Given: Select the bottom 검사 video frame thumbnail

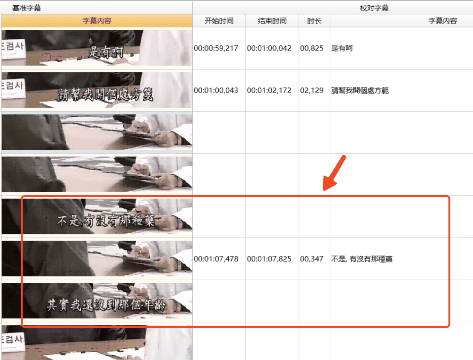Looking at the screenshot, I should tap(96, 345).
